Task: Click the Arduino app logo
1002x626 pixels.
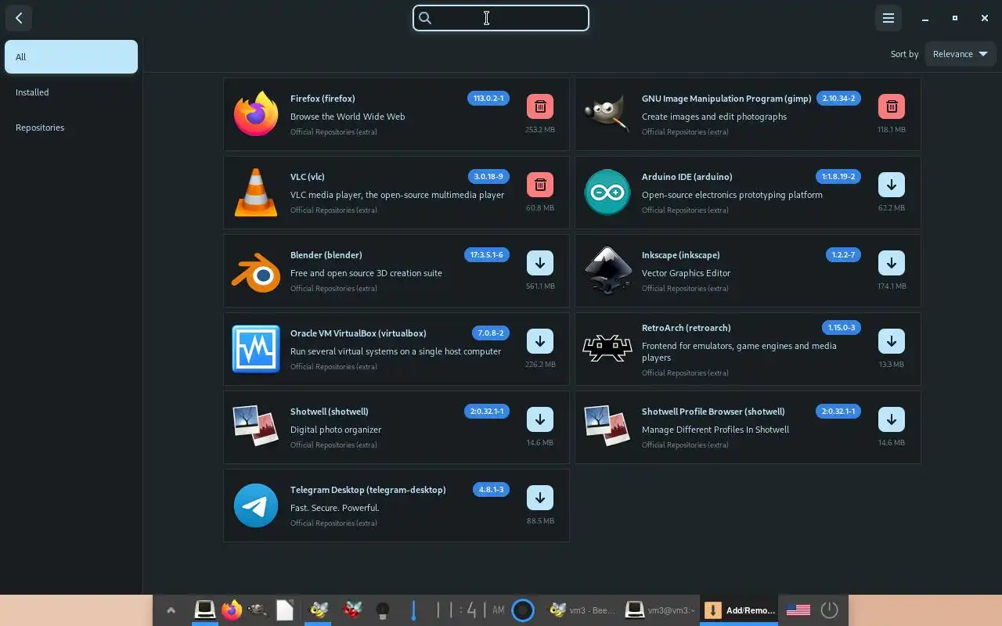Action: point(607,192)
